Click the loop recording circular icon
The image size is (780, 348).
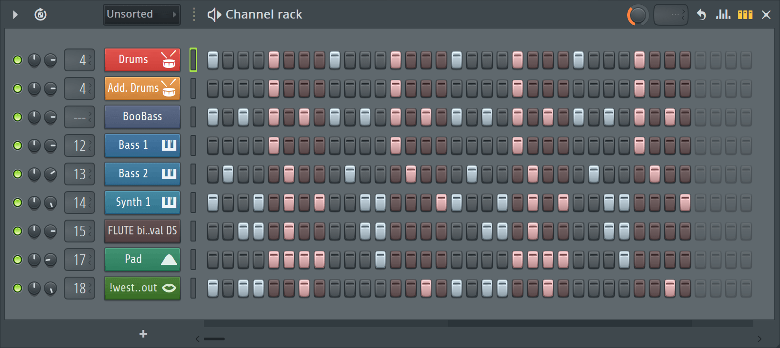click(x=40, y=14)
